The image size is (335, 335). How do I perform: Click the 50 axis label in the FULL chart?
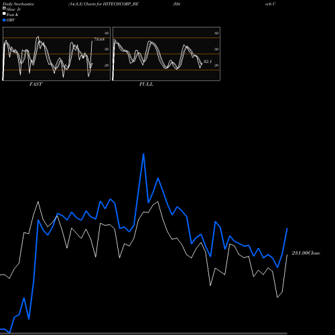coord(216,49)
